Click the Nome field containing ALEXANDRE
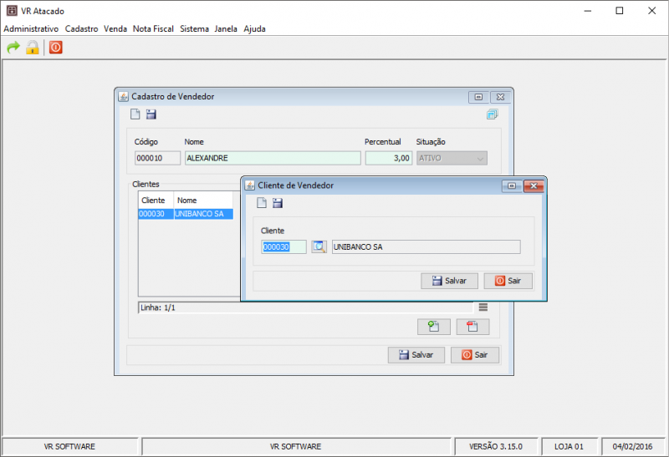Image resolution: width=669 pixels, height=457 pixels. 273,158
